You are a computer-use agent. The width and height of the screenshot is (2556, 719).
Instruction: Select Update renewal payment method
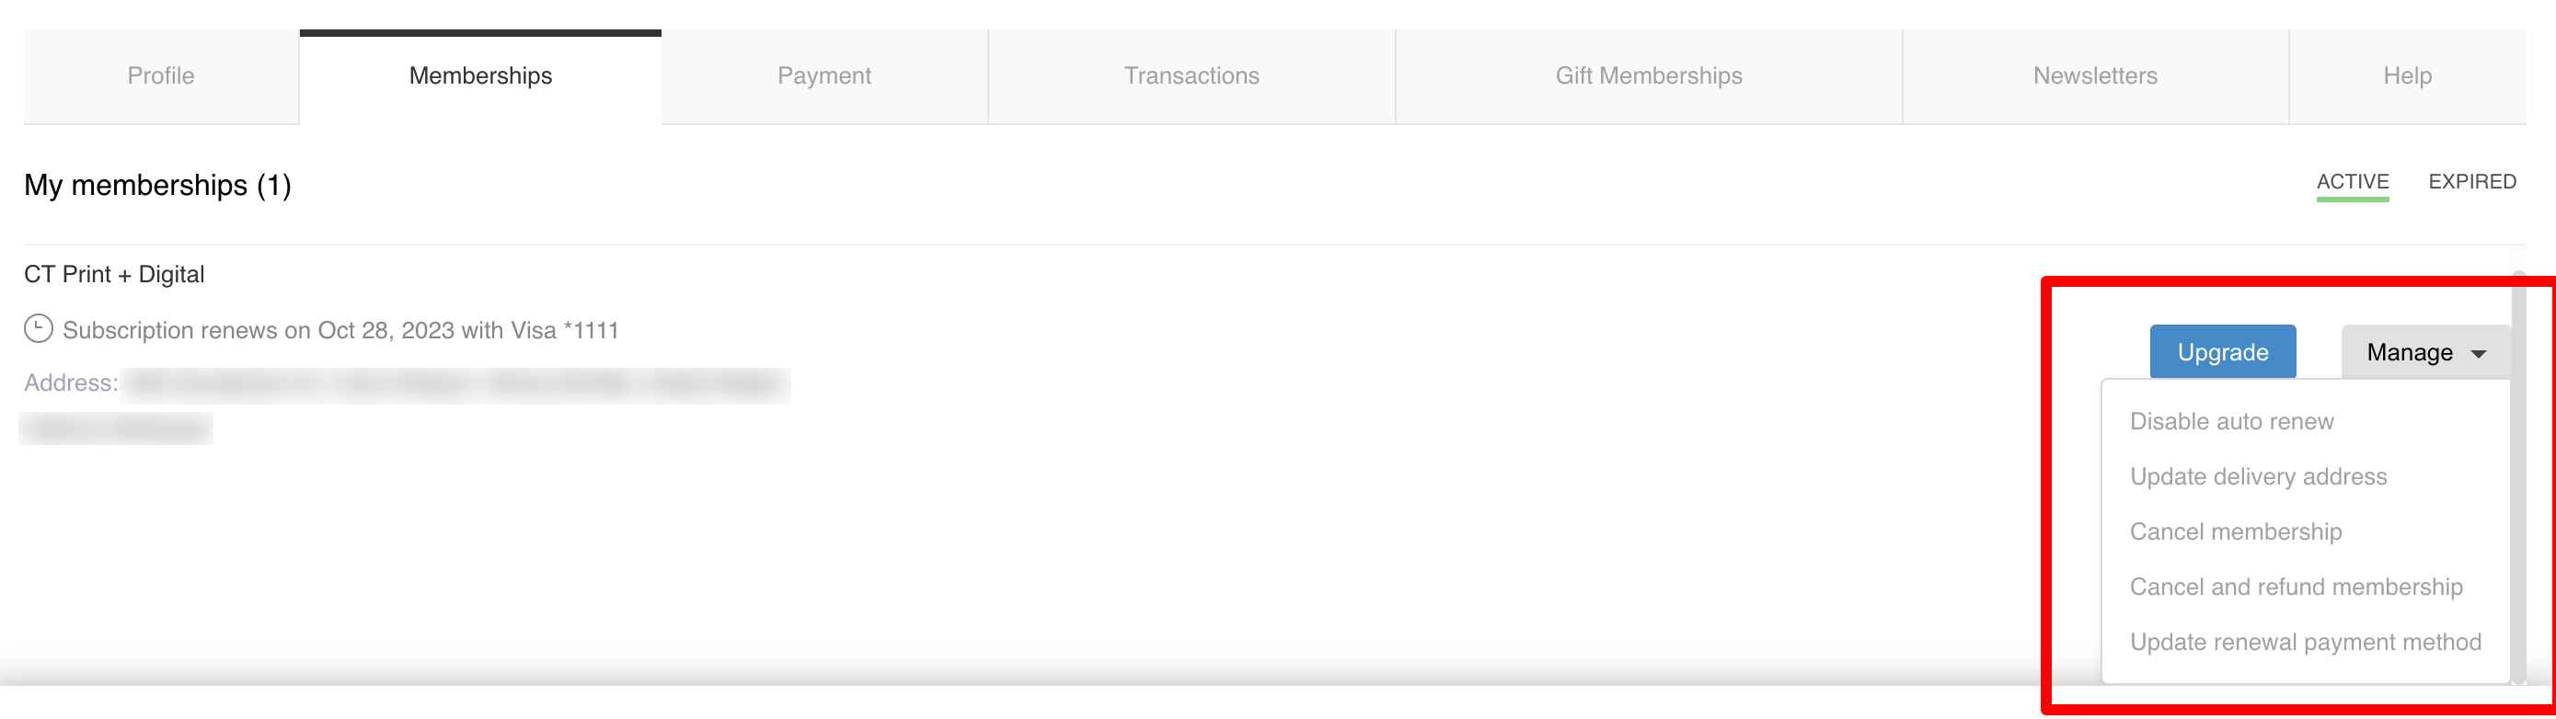coord(2304,642)
